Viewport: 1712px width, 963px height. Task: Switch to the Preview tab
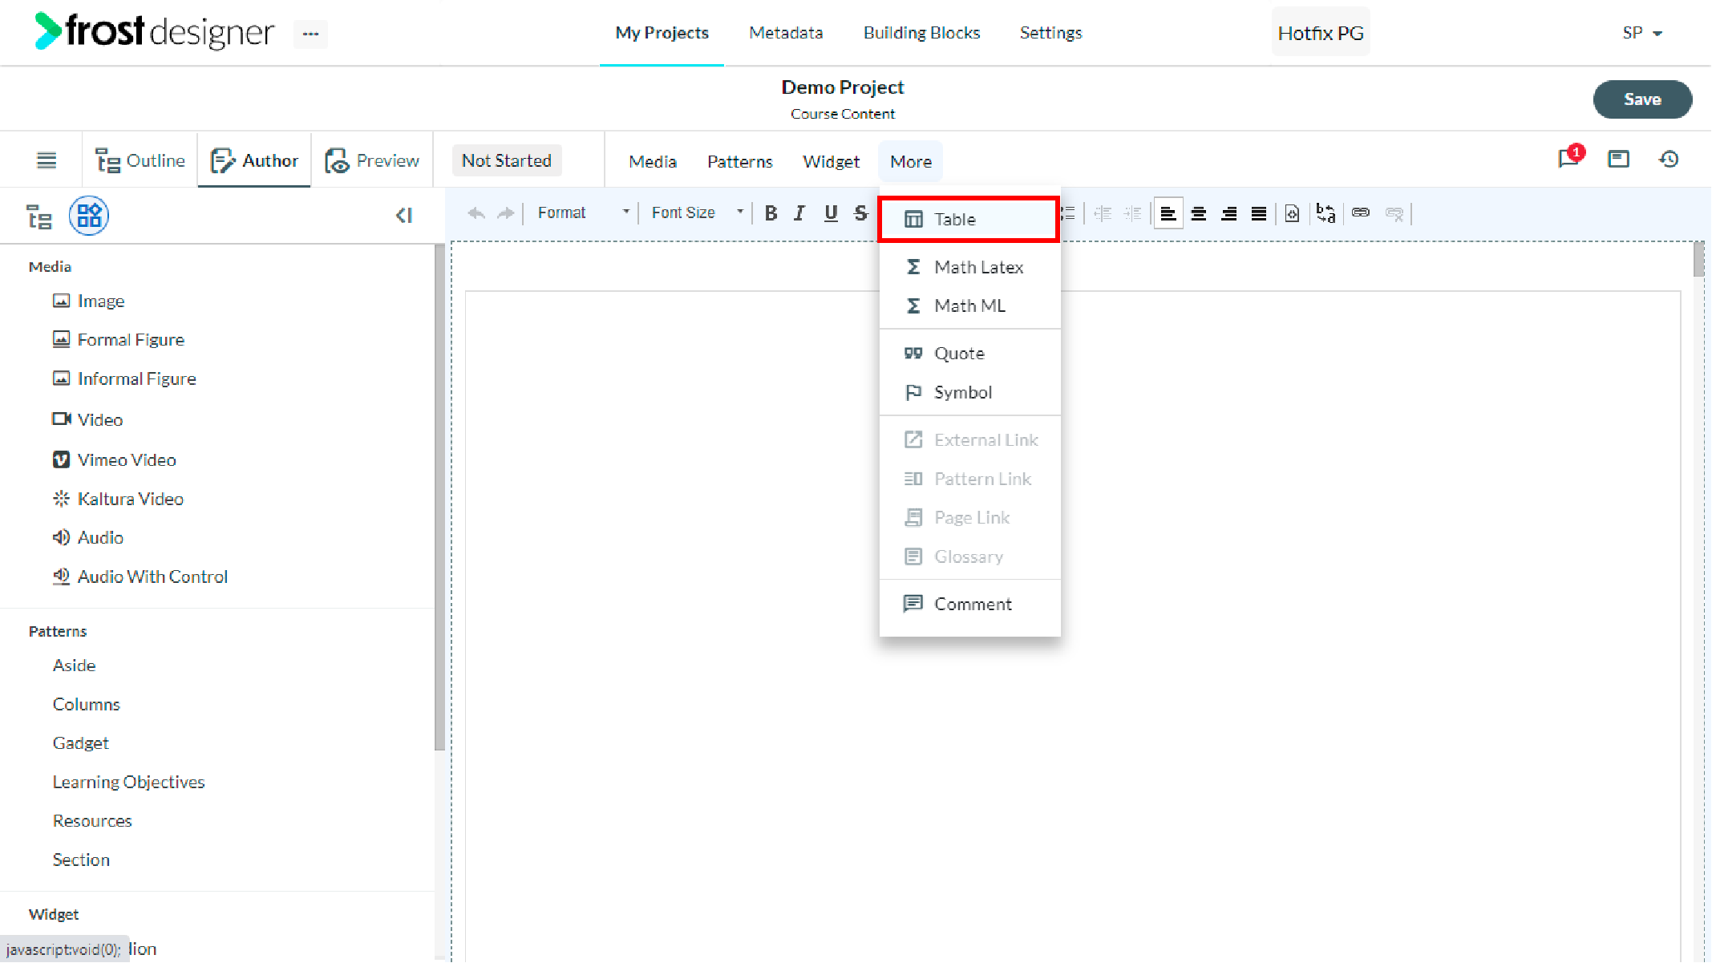coord(372,160)
